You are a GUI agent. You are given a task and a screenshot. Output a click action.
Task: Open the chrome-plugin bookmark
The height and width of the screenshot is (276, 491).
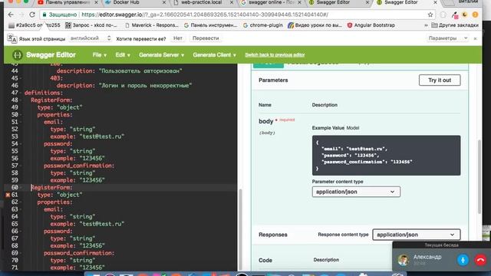coord(262,25)
